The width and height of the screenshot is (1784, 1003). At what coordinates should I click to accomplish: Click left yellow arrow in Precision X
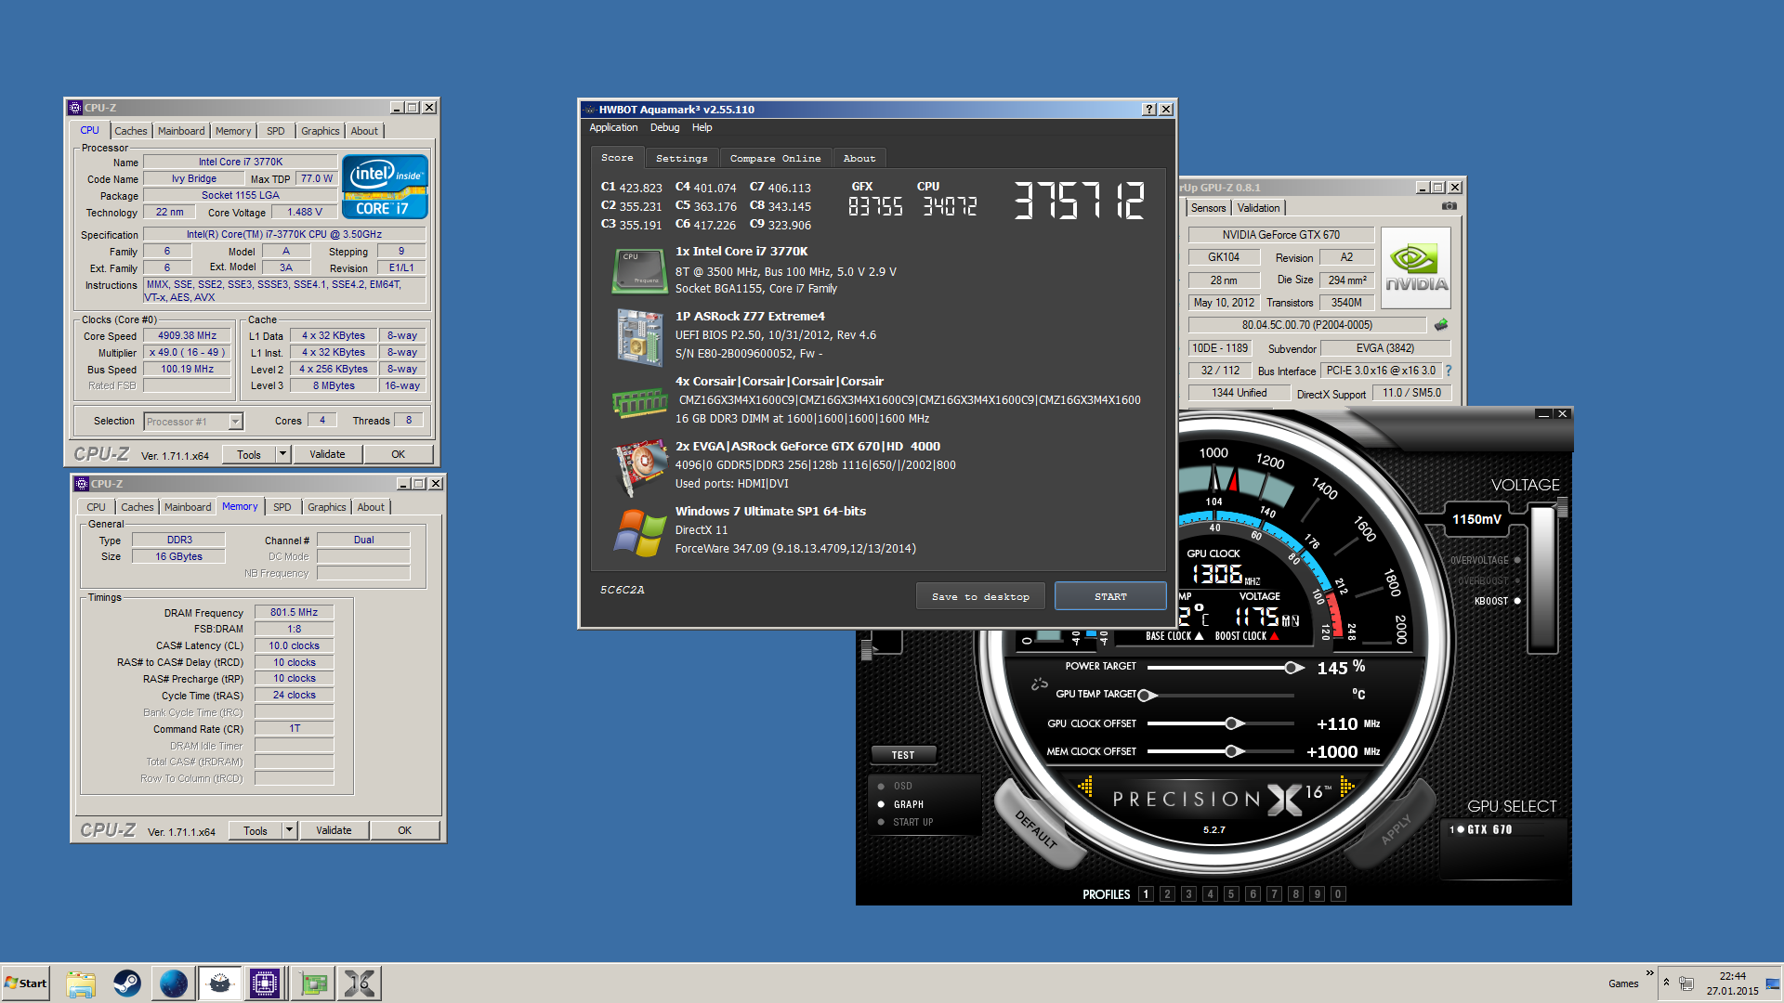(1084, 788)
